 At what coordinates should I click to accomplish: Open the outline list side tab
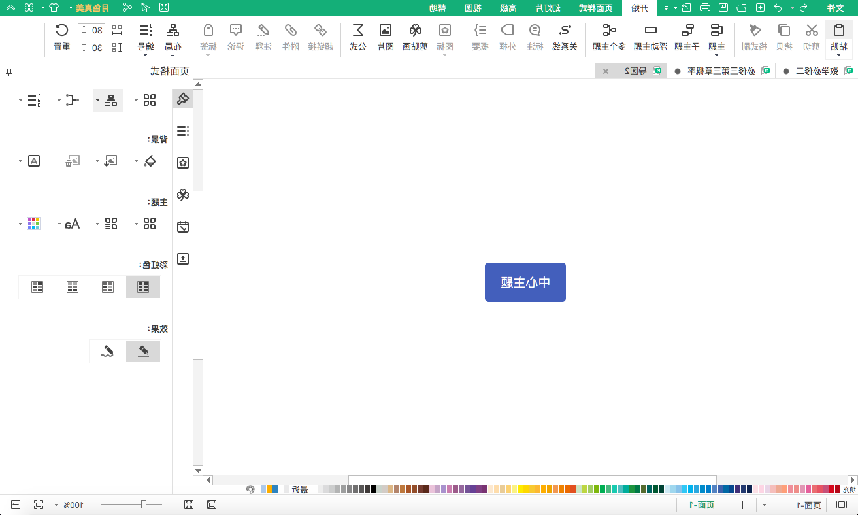(183, 131)
